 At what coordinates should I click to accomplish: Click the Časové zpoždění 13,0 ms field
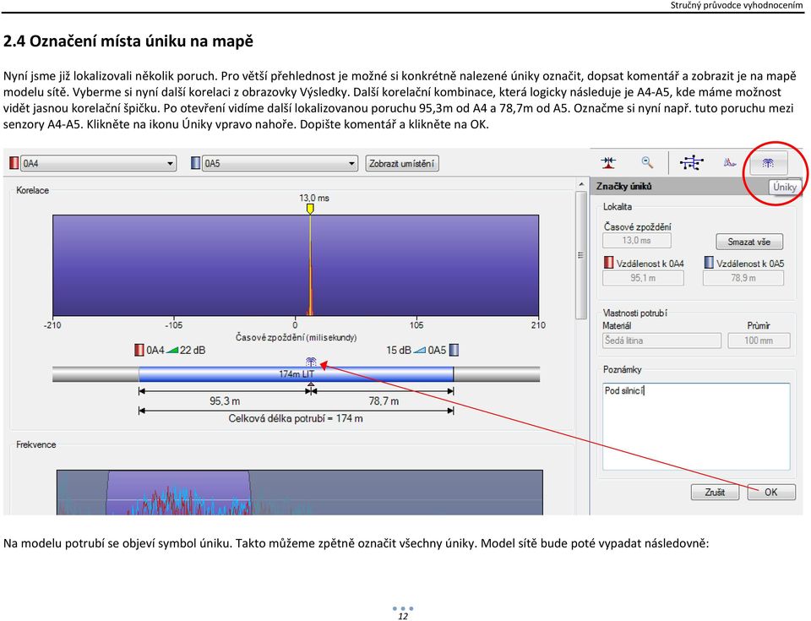point(637,241)
